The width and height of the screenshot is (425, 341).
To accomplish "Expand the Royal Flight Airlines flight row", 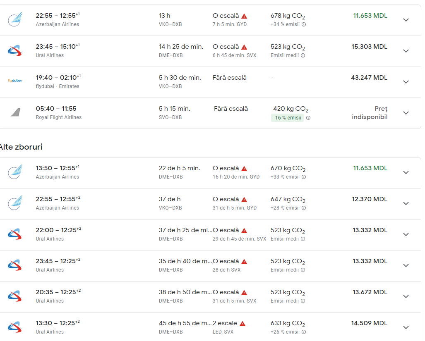I will (x=406, y=113).
